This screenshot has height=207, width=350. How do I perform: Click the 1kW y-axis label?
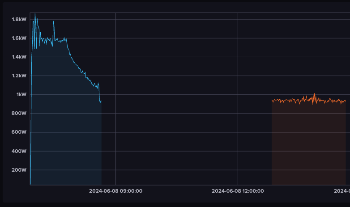click(x=21, y=94)
